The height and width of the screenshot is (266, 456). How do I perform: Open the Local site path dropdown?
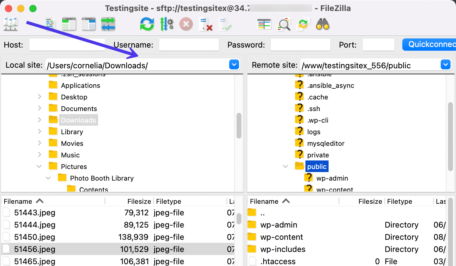(x=234, y=65)
